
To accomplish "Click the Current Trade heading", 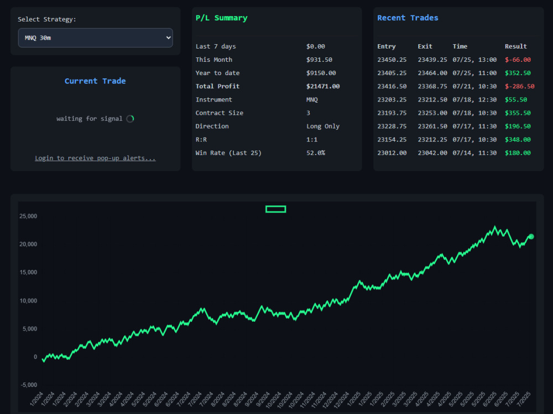I will [x=95, y=81].
